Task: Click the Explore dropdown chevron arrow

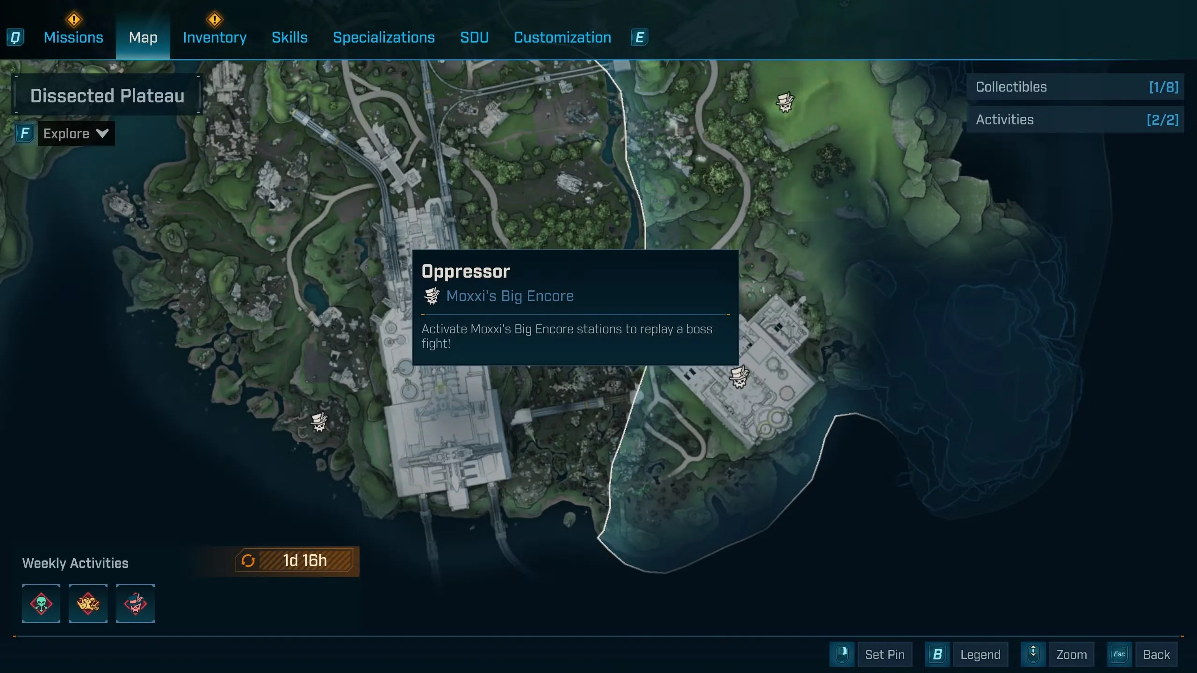Action: (x=102, y=134)
